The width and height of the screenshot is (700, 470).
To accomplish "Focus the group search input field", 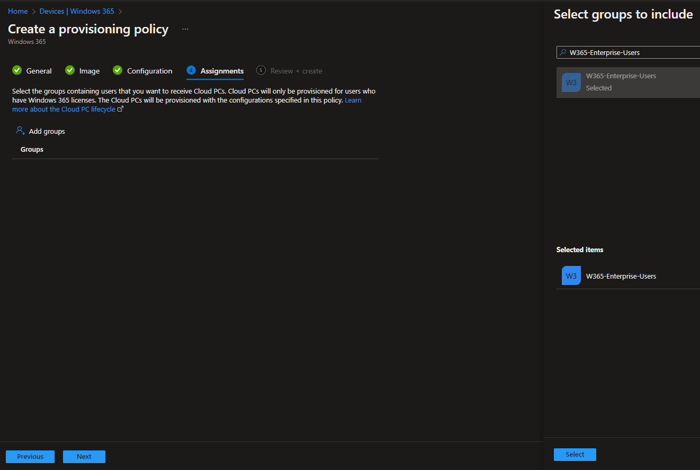I will [x=629, y=52].
